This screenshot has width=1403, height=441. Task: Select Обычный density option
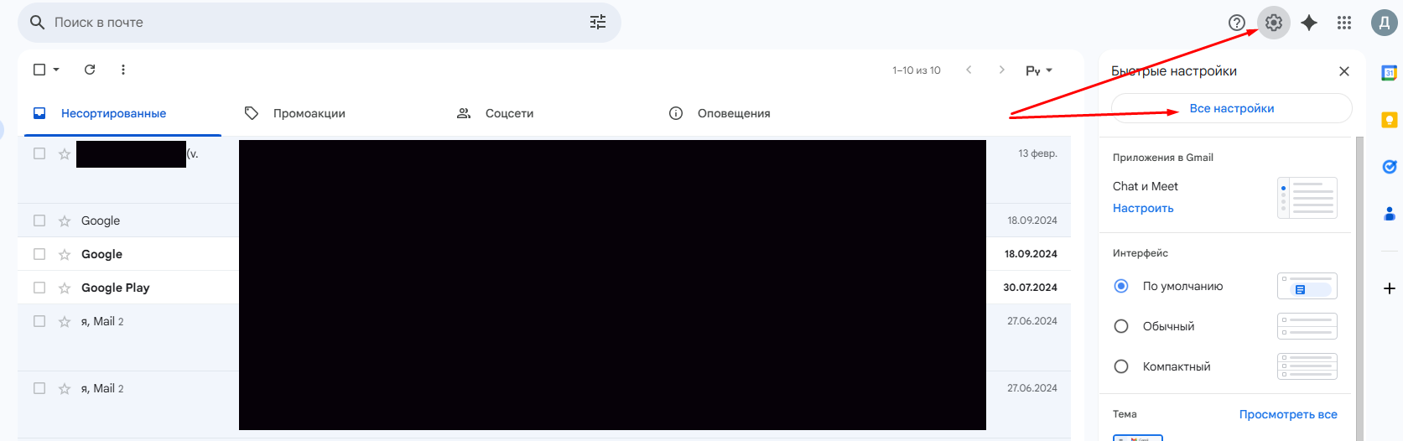[x=1121, y=326]
